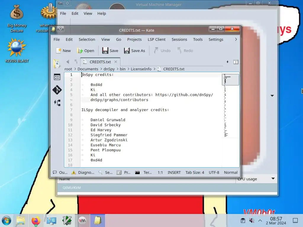303x227 pixels.
Task: Open the View menu in Kate
Action: [x=106, y=39]
